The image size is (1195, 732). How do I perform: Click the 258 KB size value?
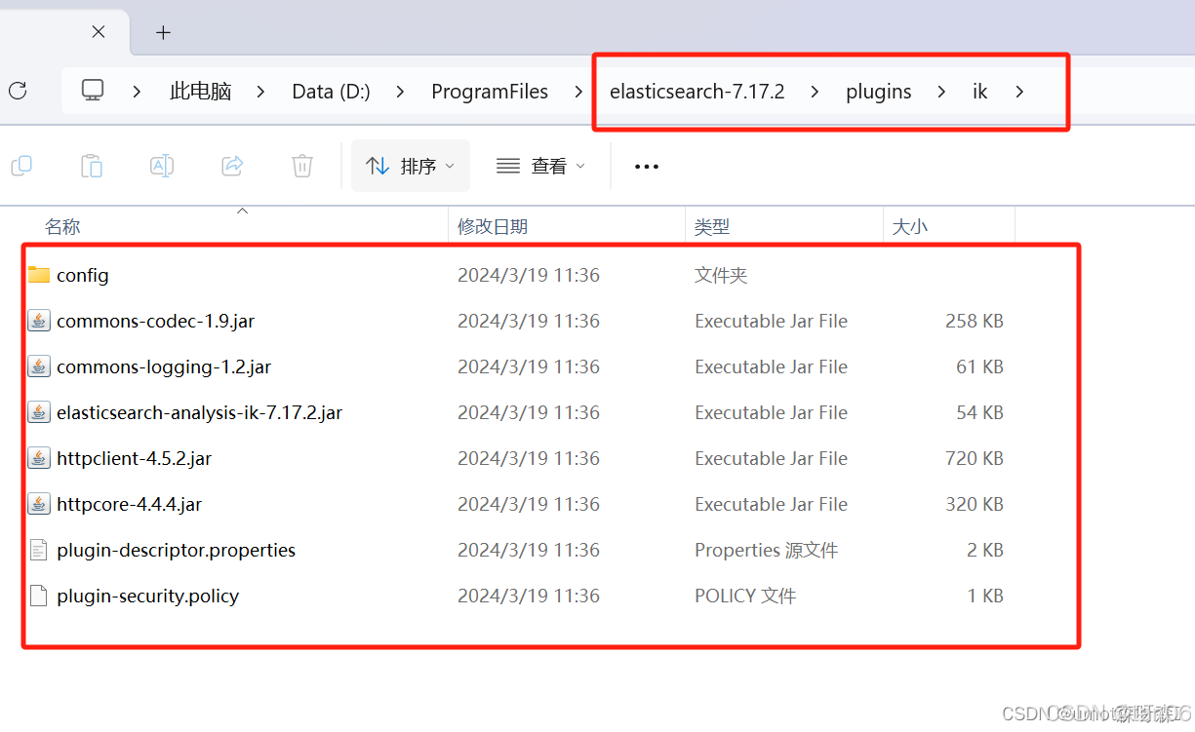point(975,321)
